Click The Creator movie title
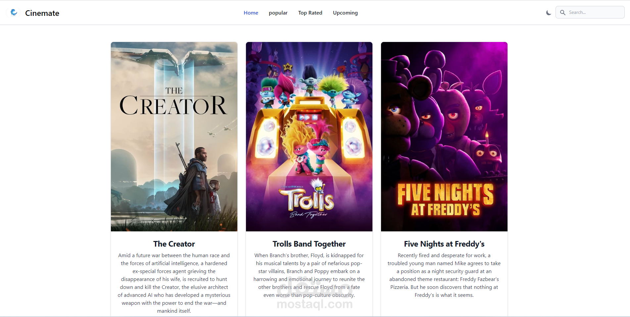The width and height of the screenshot is (630, 317). pos(174,244)
